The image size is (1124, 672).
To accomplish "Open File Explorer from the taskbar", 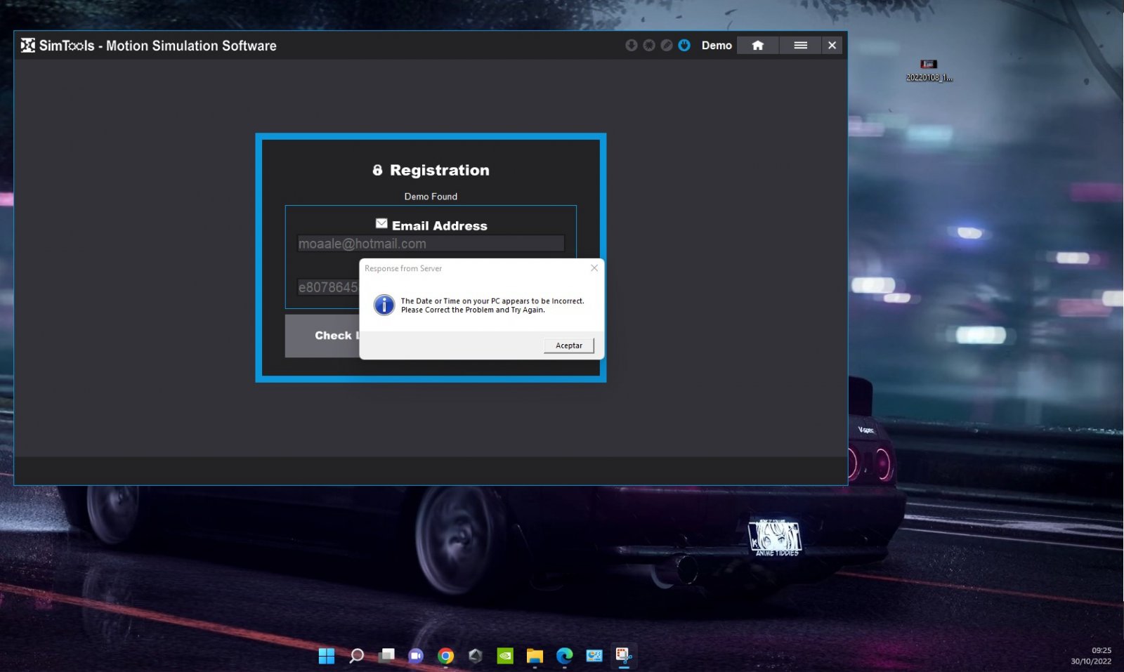I will tap(535, 656).
